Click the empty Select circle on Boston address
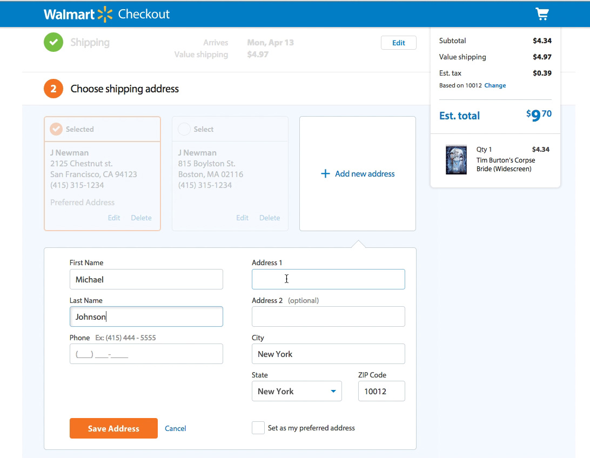Viewport: 590px width, 458px height. 183,129
